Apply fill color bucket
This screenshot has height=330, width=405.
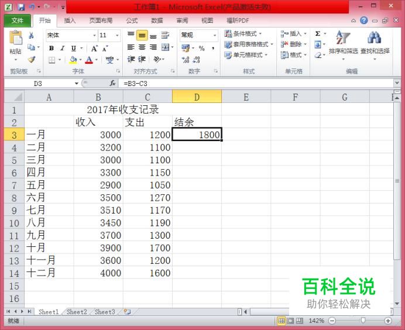coord(73,60)
